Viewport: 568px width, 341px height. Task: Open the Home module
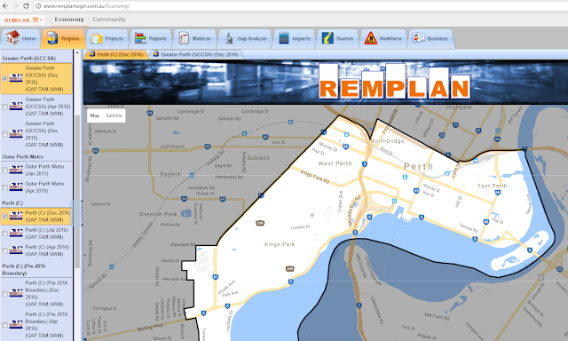(x=20, y=38)
